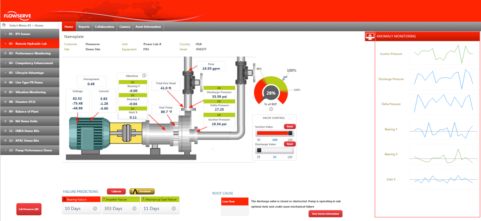This screenshot has width=481, height=221.
Task: Open info icon on Impeller Failure card
Action: coord(135,209)
